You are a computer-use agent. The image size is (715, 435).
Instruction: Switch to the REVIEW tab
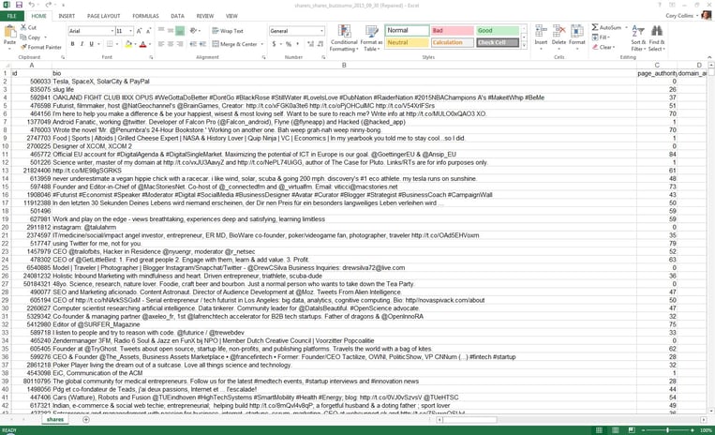pyautogui.click(x=204, y=16)
